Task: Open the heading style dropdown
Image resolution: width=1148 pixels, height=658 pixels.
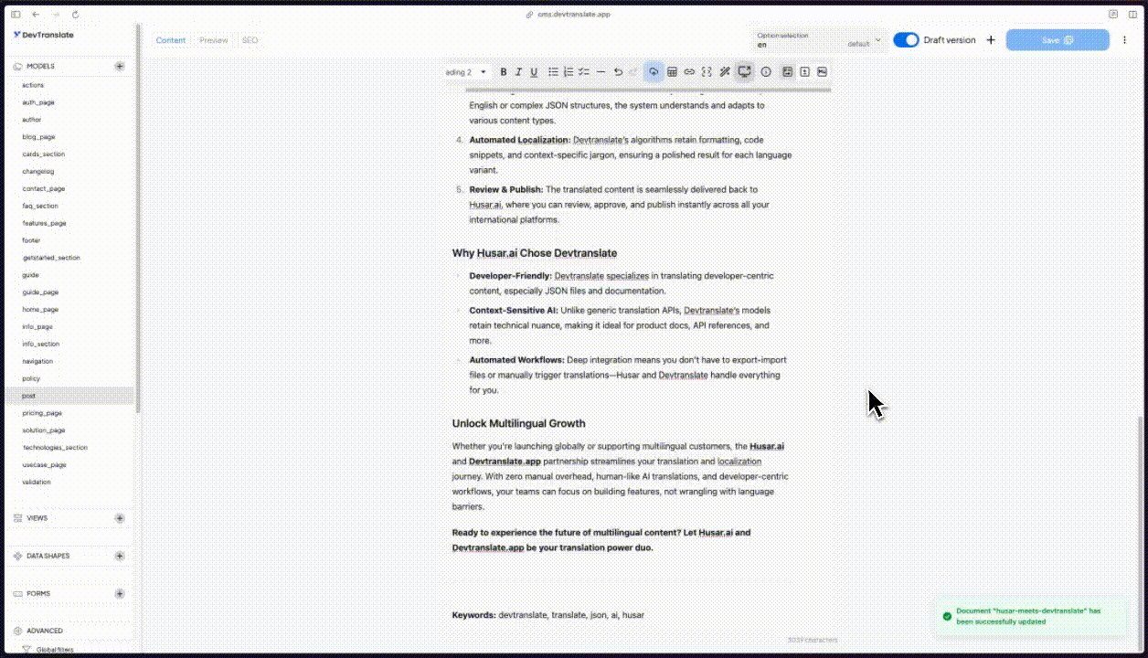Action: 466,72
